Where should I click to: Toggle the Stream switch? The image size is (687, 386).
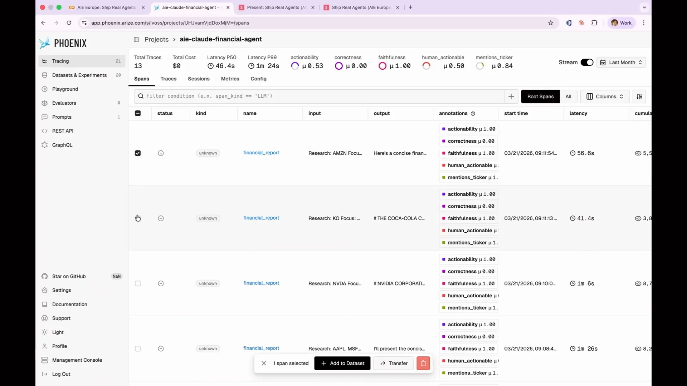coord(587,63)
